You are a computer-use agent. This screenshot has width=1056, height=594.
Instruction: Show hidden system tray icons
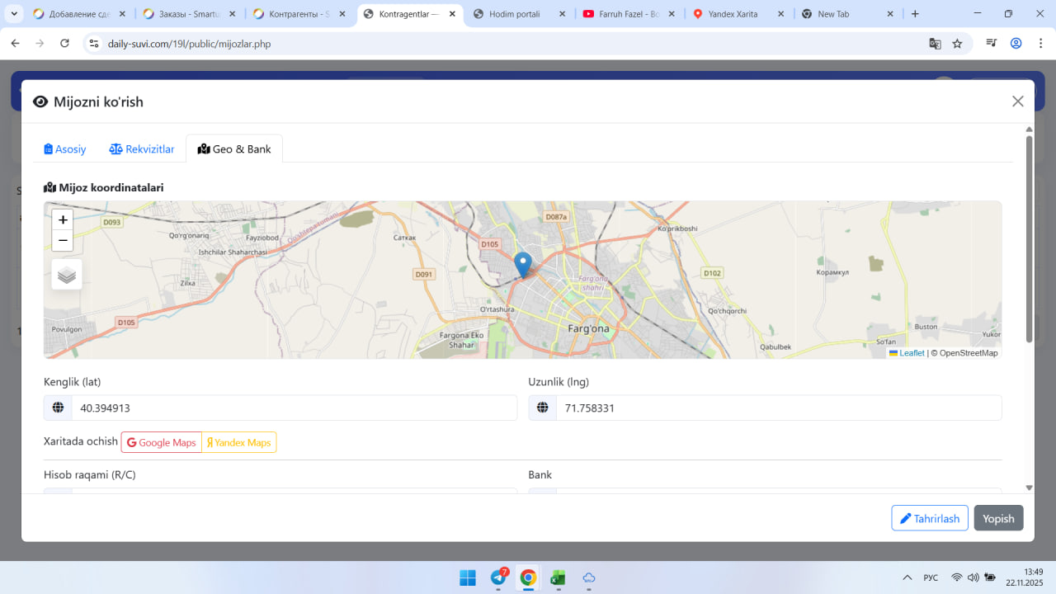coord(907,577)
